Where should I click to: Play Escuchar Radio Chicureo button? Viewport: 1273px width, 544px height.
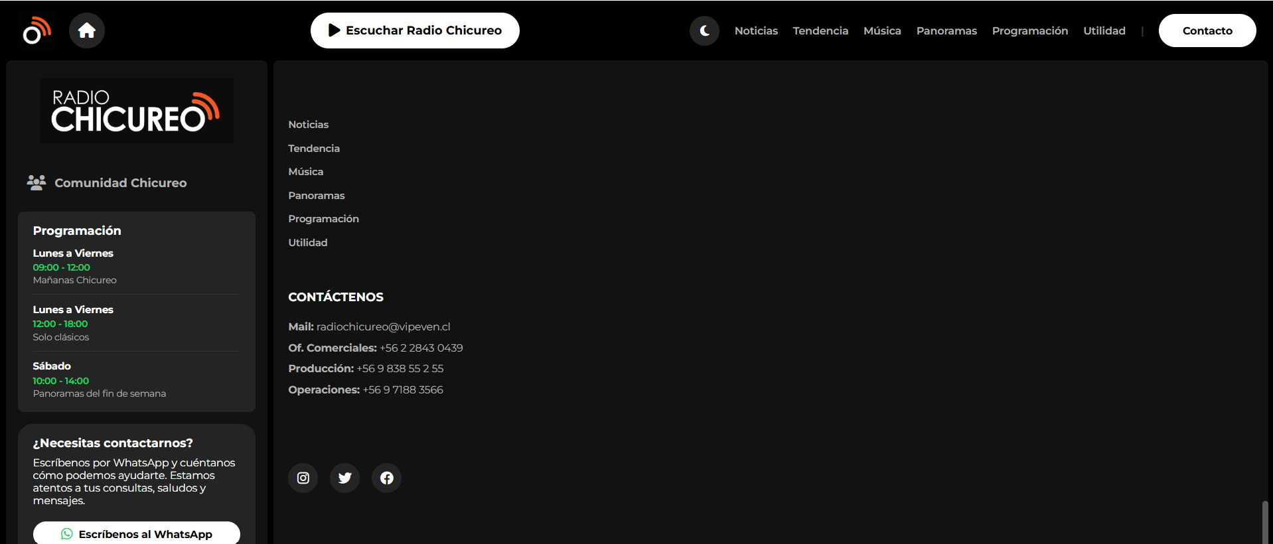[415, 31]
